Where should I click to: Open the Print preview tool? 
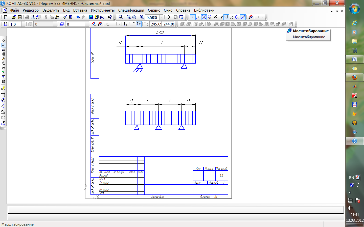point(33,17)
